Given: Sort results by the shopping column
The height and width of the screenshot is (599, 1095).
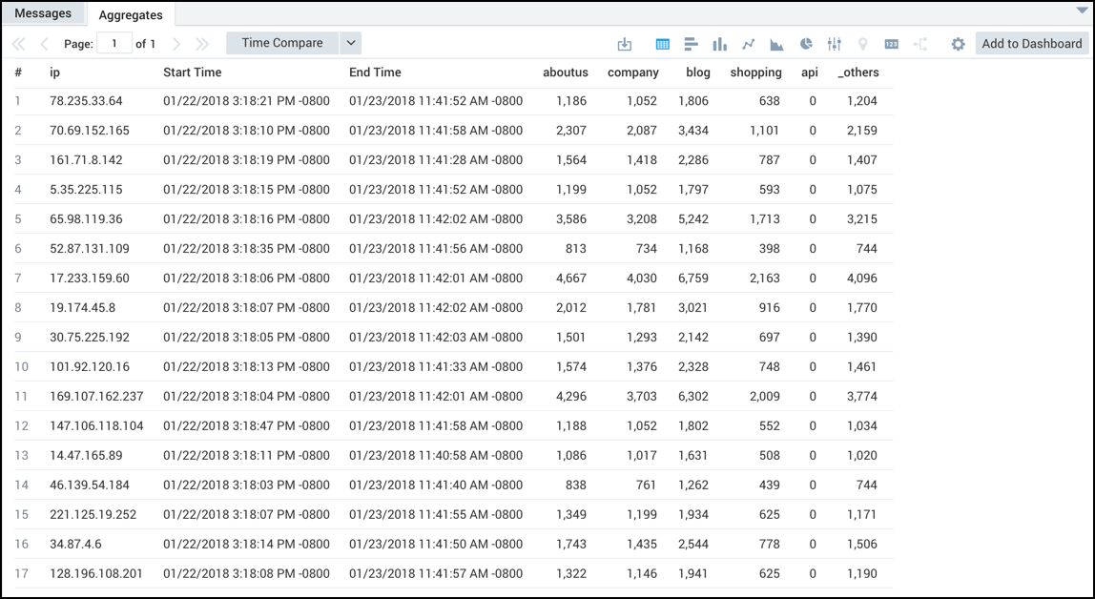Looking at the screenshot, I should tap(755, 72).
